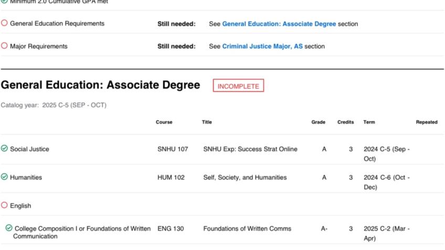Click the term 2025 C-2 (Mar - Apr)
The height and width of the screenshot is (250, 445).
pyautogui.click(x=387, y=233)
